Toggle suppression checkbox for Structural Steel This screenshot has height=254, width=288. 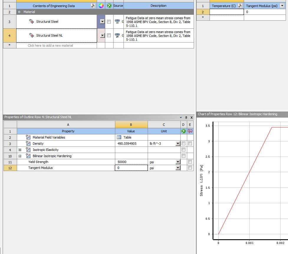coord(109,22)
